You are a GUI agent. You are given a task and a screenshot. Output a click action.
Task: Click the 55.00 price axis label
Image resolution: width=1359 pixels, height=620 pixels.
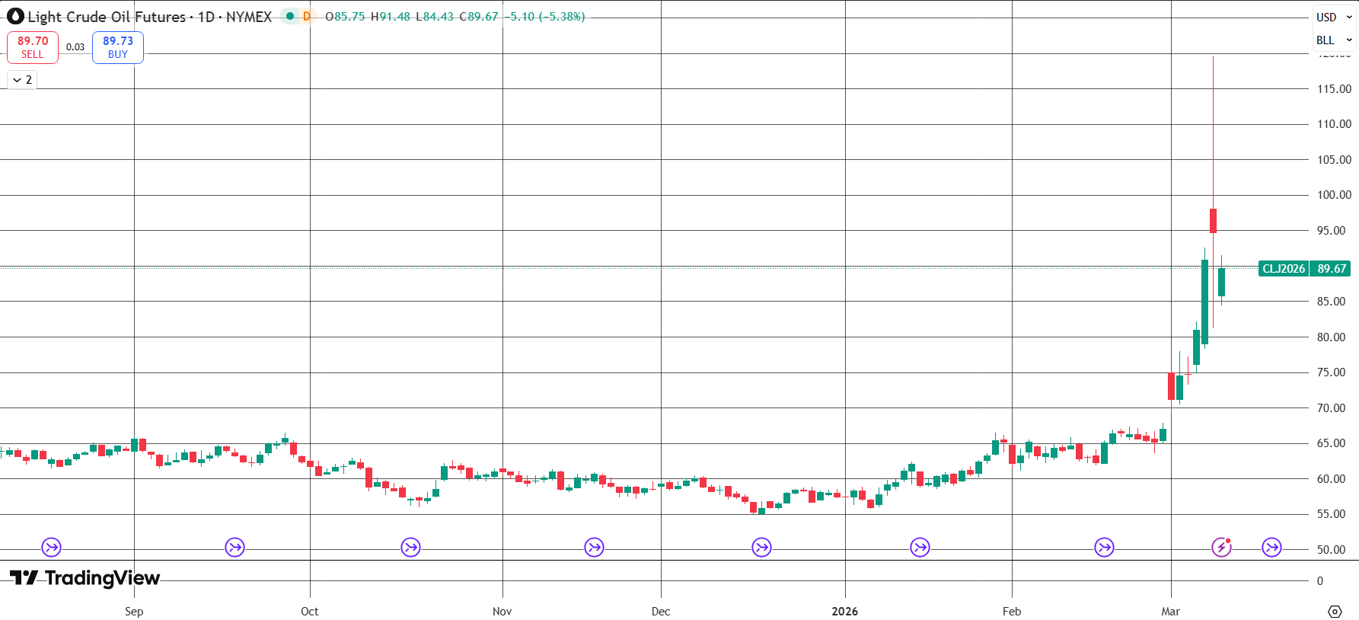tap(1332, 514)
